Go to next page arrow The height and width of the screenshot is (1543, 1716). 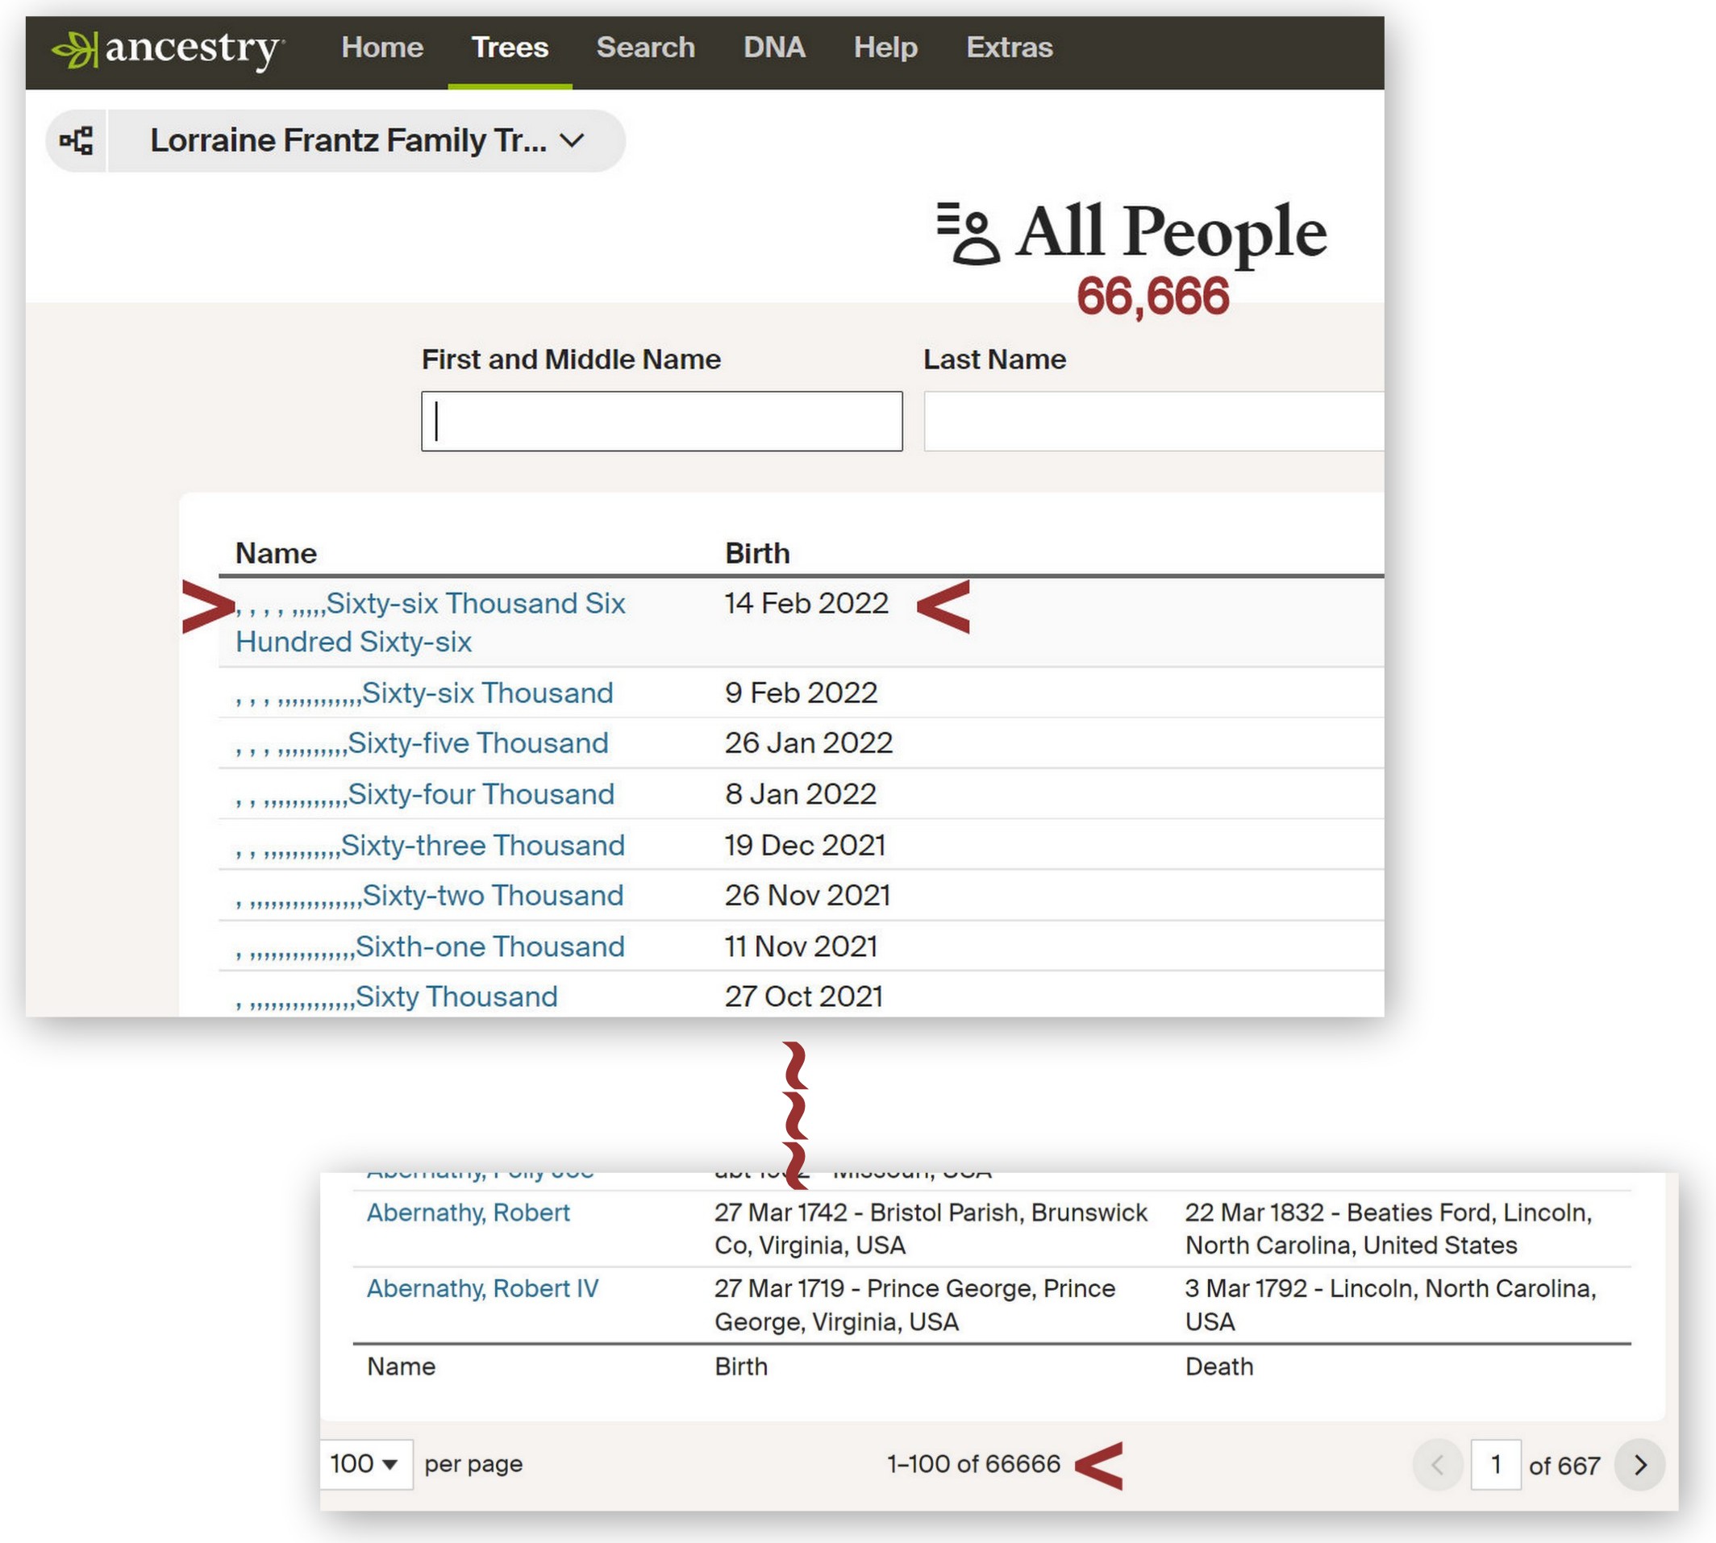1639,1465
